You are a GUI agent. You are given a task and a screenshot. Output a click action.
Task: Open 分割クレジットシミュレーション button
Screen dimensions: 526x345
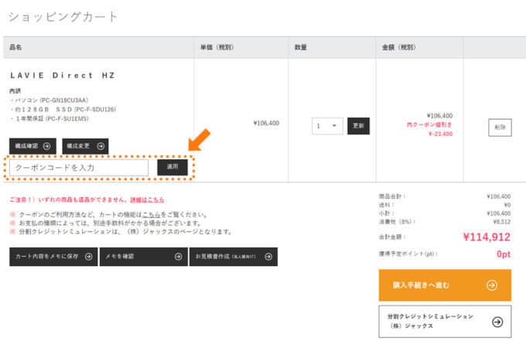pyautogui.click(x=445, y=322)
